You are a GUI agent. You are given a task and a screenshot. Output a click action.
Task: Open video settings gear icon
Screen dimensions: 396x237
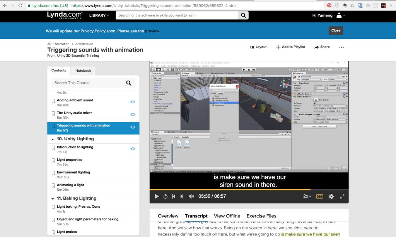(331, 197)
